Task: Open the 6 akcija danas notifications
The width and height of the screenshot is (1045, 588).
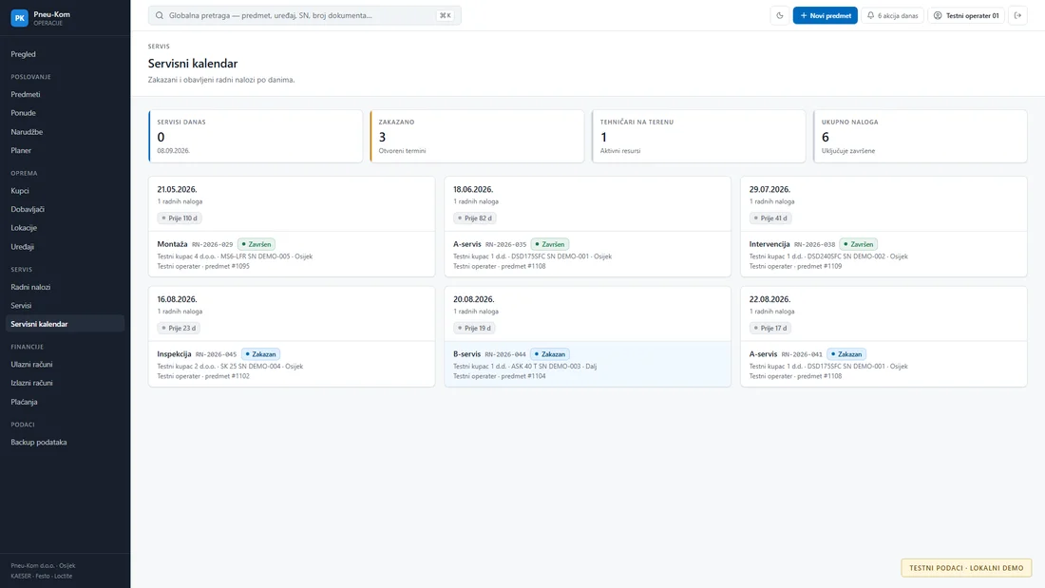Action: tap(892, 15)
